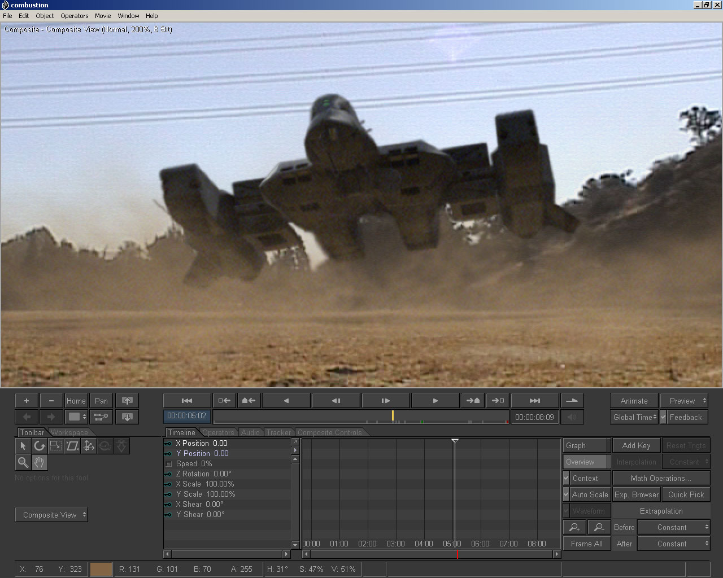723x578 pixels.
Task: Switch to the Operators tab
Action: point(218,432)
